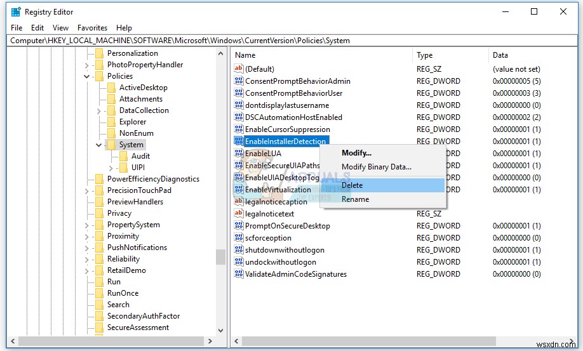Click the tree pane scroll-up arrow
Image resolution: width=583 pixels, height=351 pixels.
220,53
